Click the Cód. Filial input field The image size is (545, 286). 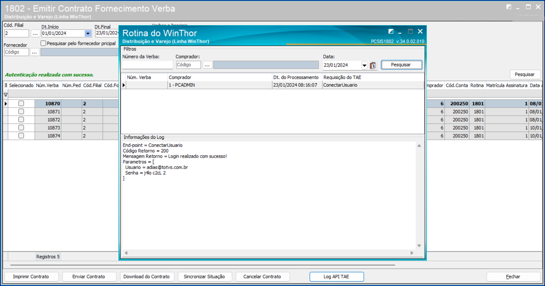(x=16, y=33)
